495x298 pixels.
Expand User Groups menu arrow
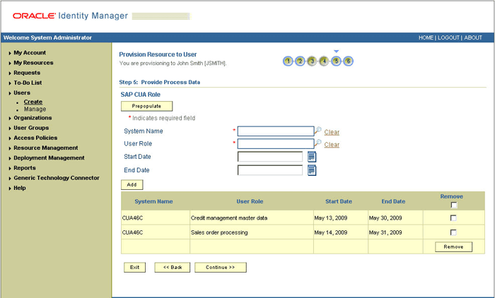click(x=10, y=129)
